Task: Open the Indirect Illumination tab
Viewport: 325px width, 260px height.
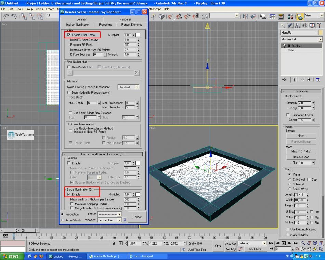Action: pyautogui.click(x=78, y=25)
